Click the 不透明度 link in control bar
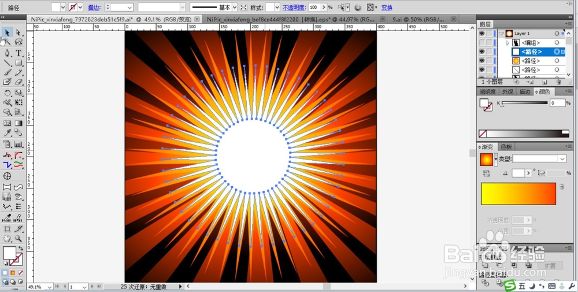Viewport: 578px width, 292px height. coord(294,8)
